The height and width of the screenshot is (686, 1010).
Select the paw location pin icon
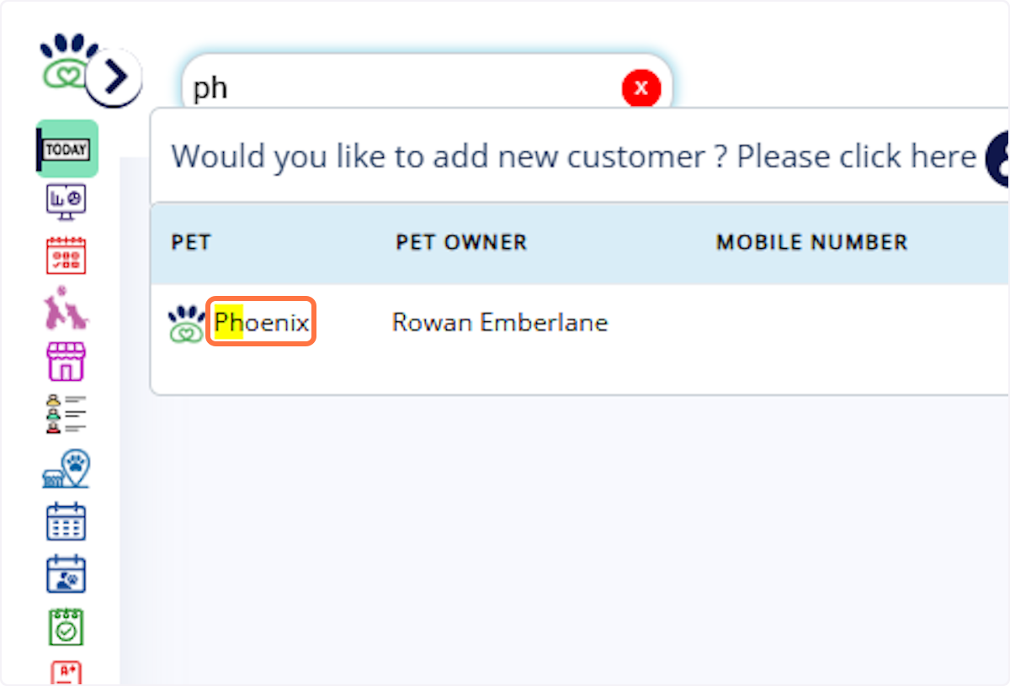pyautogui.click(x=66, y=468)
